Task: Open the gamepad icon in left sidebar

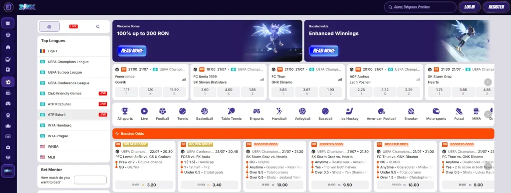Action: pos(8,103)
